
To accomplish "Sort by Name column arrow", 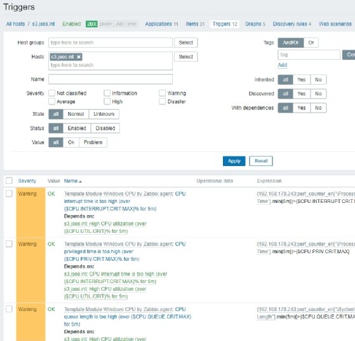I will [x=81, y=181].
